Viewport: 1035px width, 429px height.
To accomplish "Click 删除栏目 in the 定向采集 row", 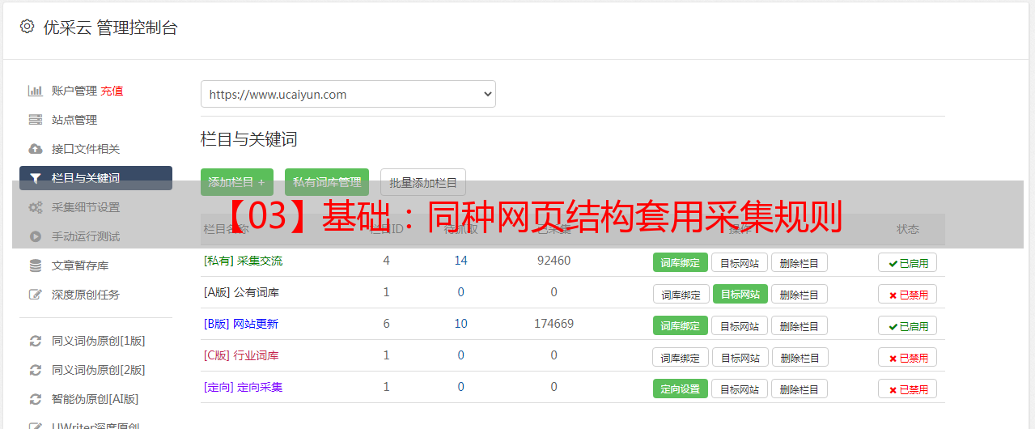I will (800, 389).
